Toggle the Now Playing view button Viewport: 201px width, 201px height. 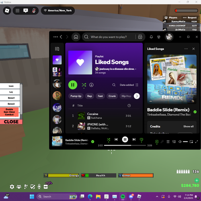coord(157,142)
